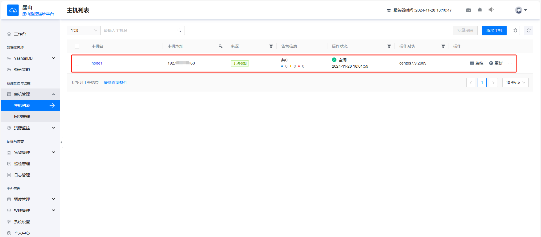
Task: Refresh the host list
Action: [529, 30]
